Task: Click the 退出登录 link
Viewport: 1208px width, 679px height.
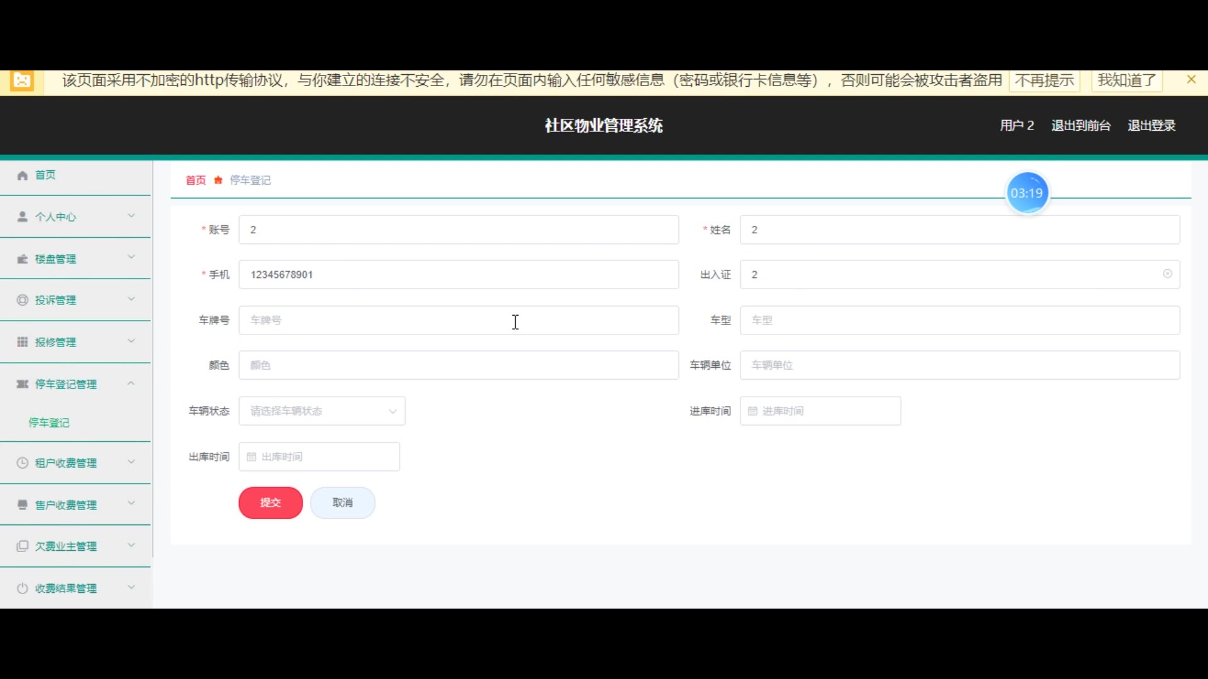Action: tap(1151, 126)
